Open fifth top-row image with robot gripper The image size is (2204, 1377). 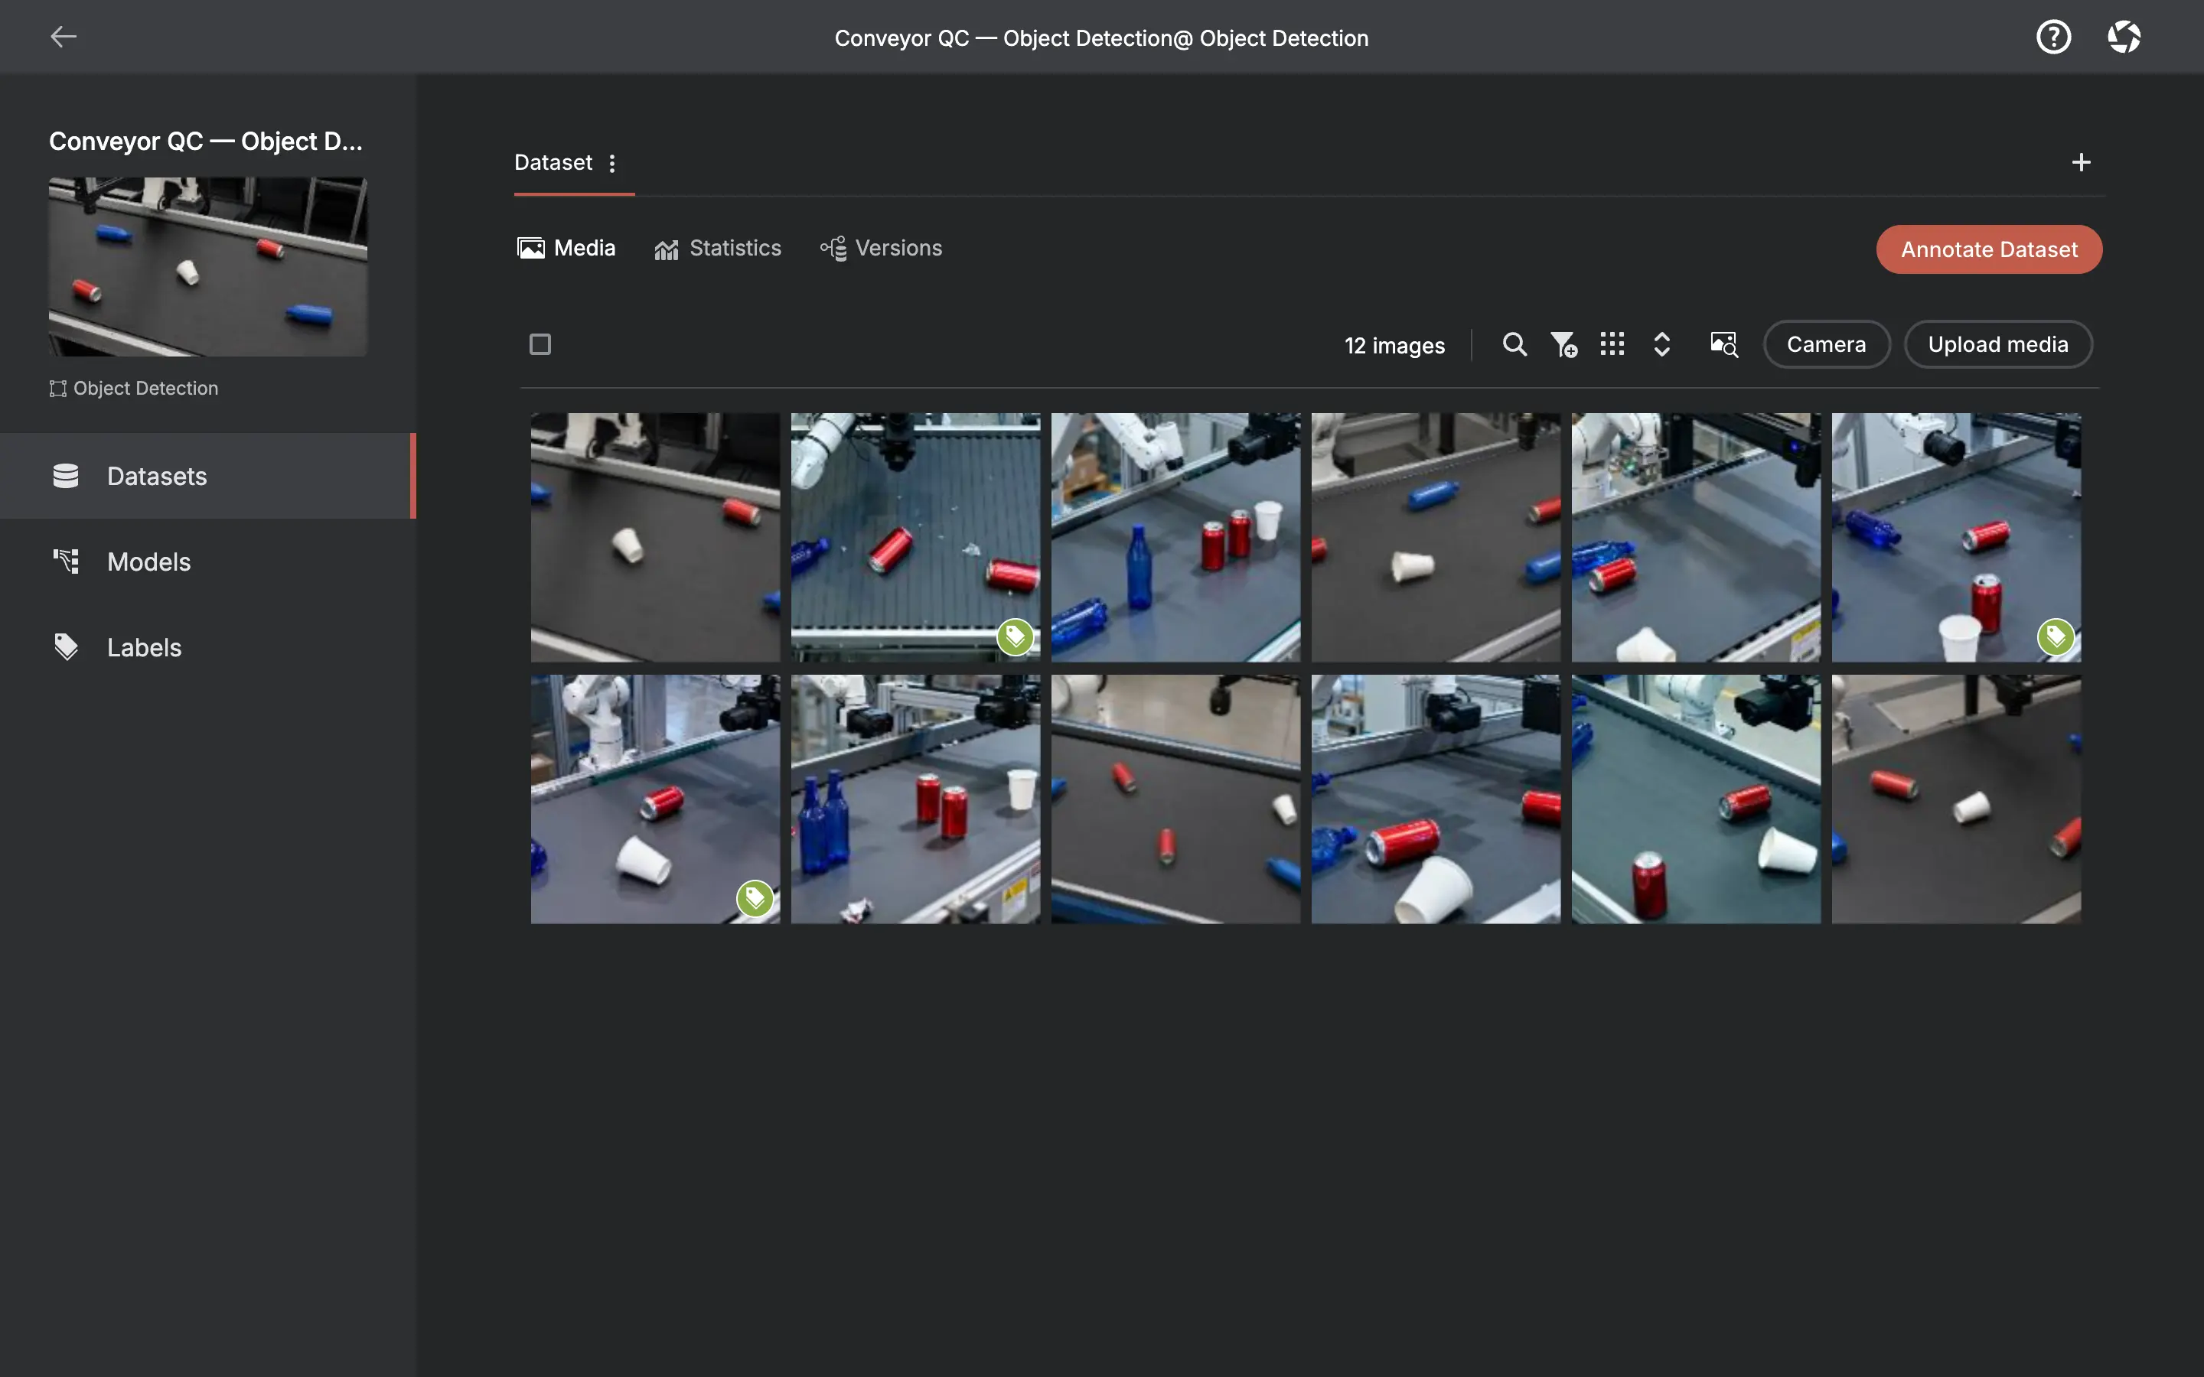coord(1696,537)
